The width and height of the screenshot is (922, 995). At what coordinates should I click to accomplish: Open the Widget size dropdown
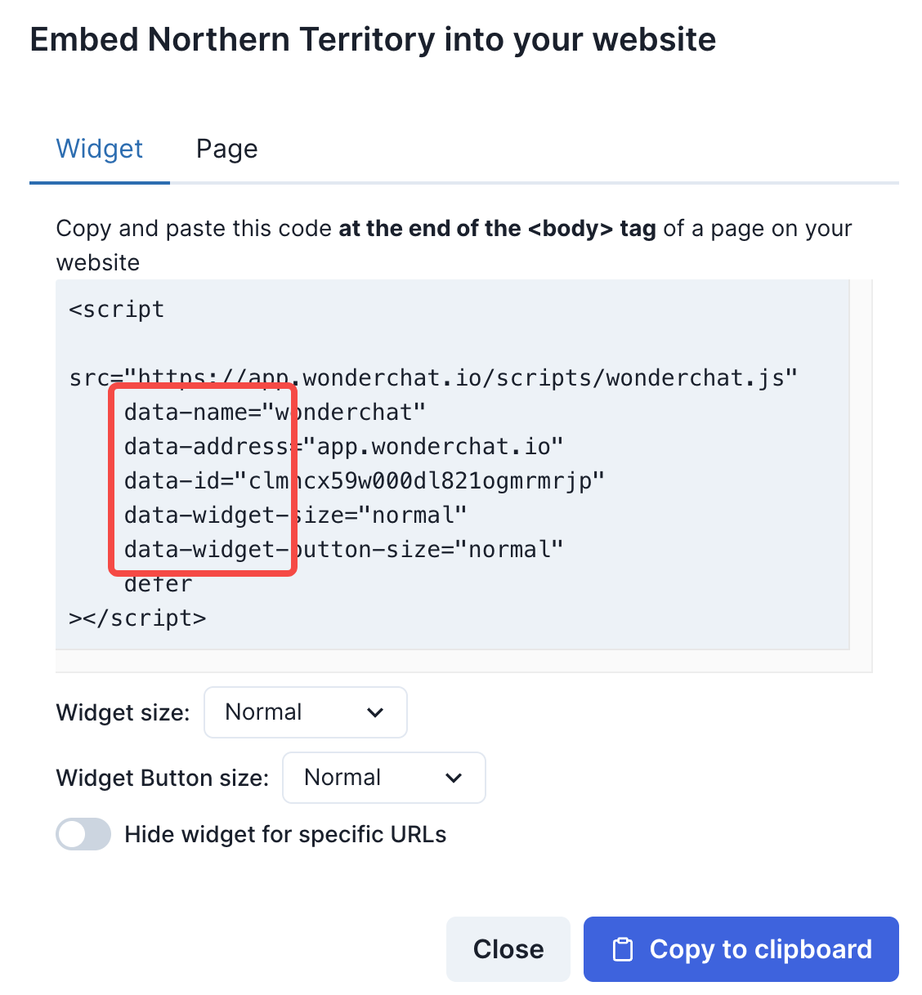tap(305, 712)
